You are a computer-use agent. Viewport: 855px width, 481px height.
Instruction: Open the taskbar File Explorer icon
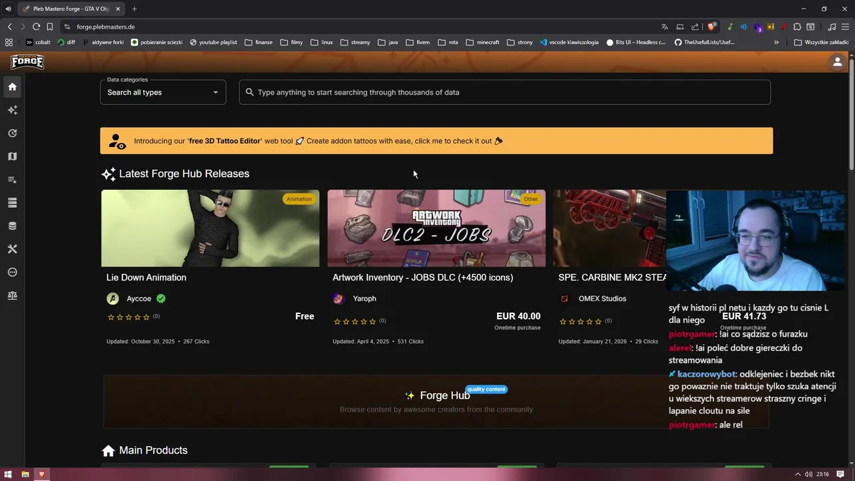click(x=25, y=474)
